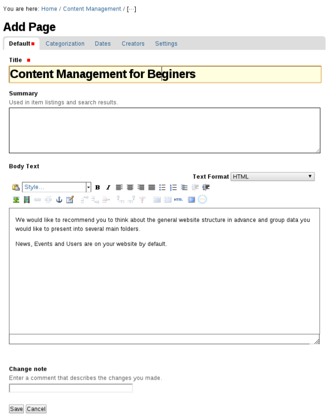
Task: Click the delete column icon
Action: (x=143, y=200)
